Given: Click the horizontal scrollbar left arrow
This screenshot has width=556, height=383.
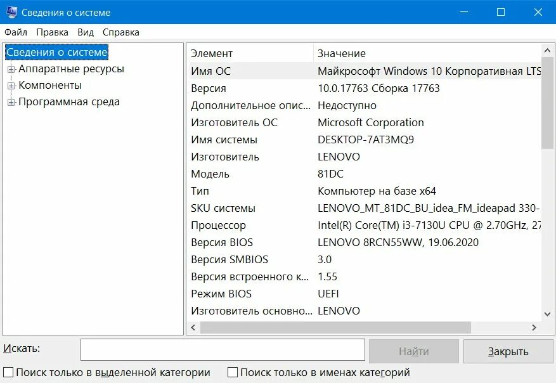Looking at the screenshot, I should tap(193, 327).
